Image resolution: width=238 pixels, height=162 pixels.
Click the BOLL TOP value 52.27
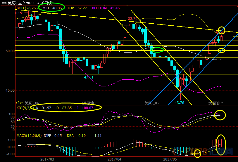click(82, 8)
